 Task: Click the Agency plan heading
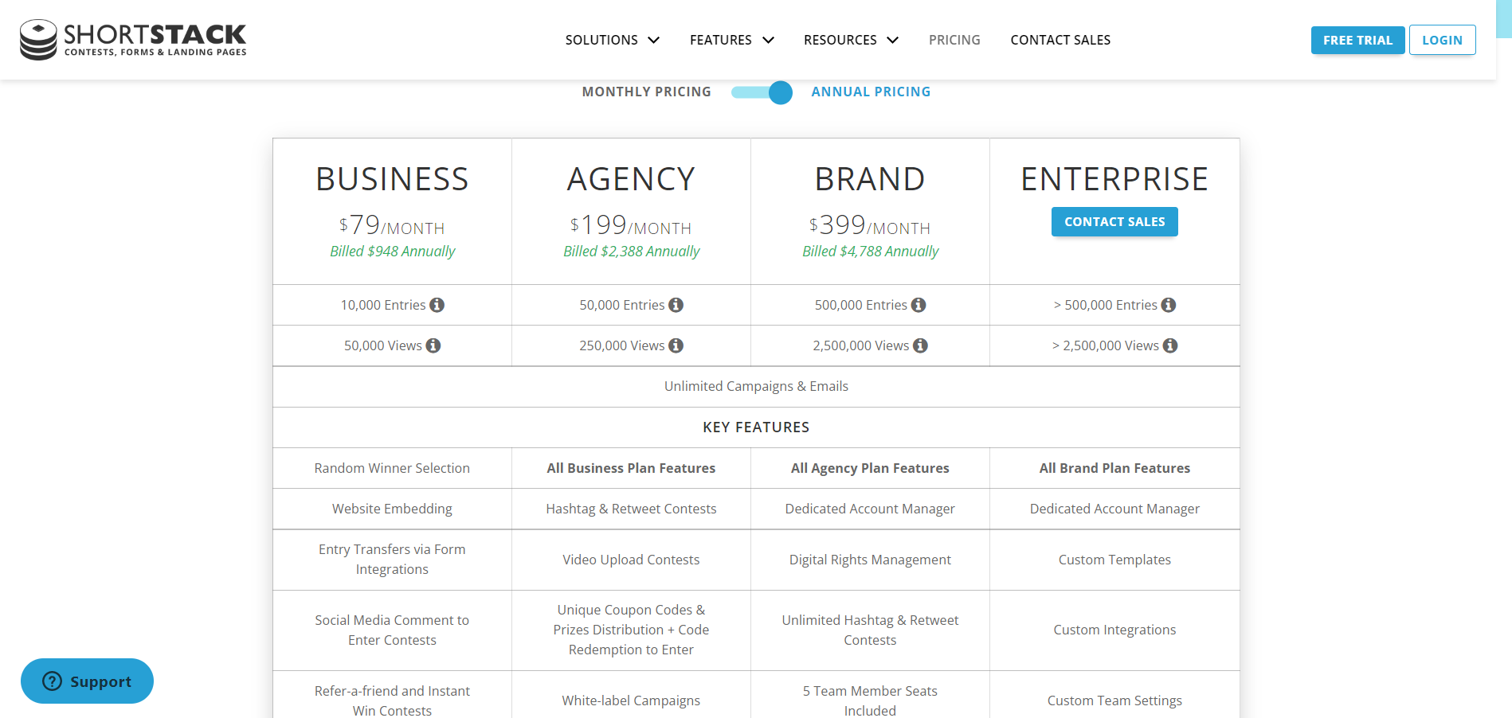coord(631,179)
